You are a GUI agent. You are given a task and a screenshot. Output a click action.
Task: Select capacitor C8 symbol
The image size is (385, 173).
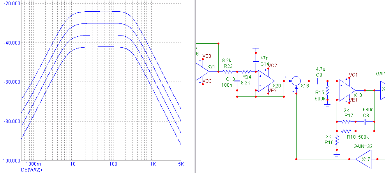365,121
